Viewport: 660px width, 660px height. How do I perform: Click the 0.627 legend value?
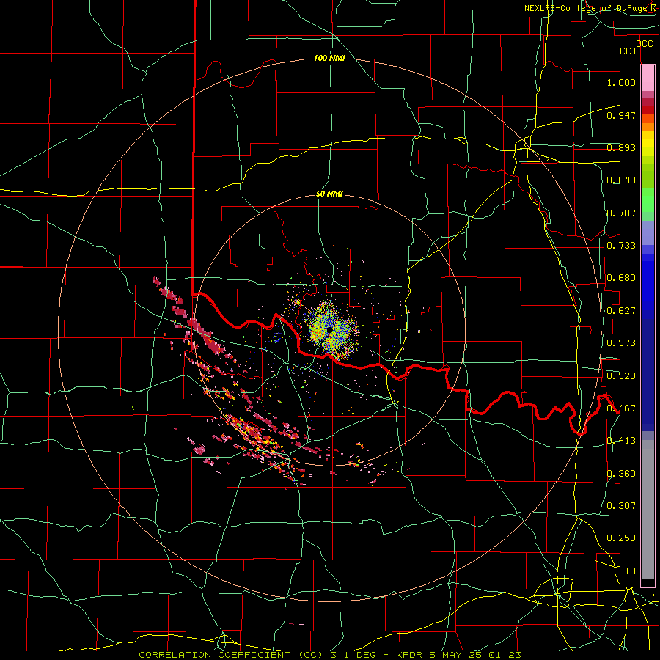pyautogui.click(x=621, y=311)
